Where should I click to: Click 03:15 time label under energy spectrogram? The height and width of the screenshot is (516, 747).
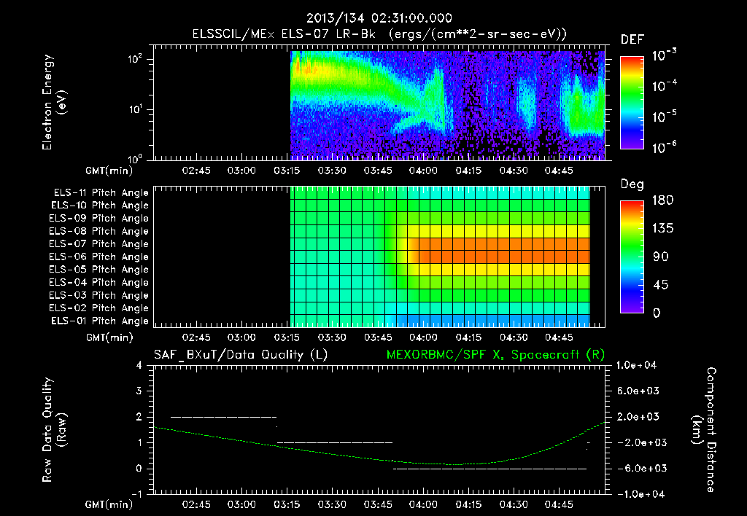tap(287, 171)
